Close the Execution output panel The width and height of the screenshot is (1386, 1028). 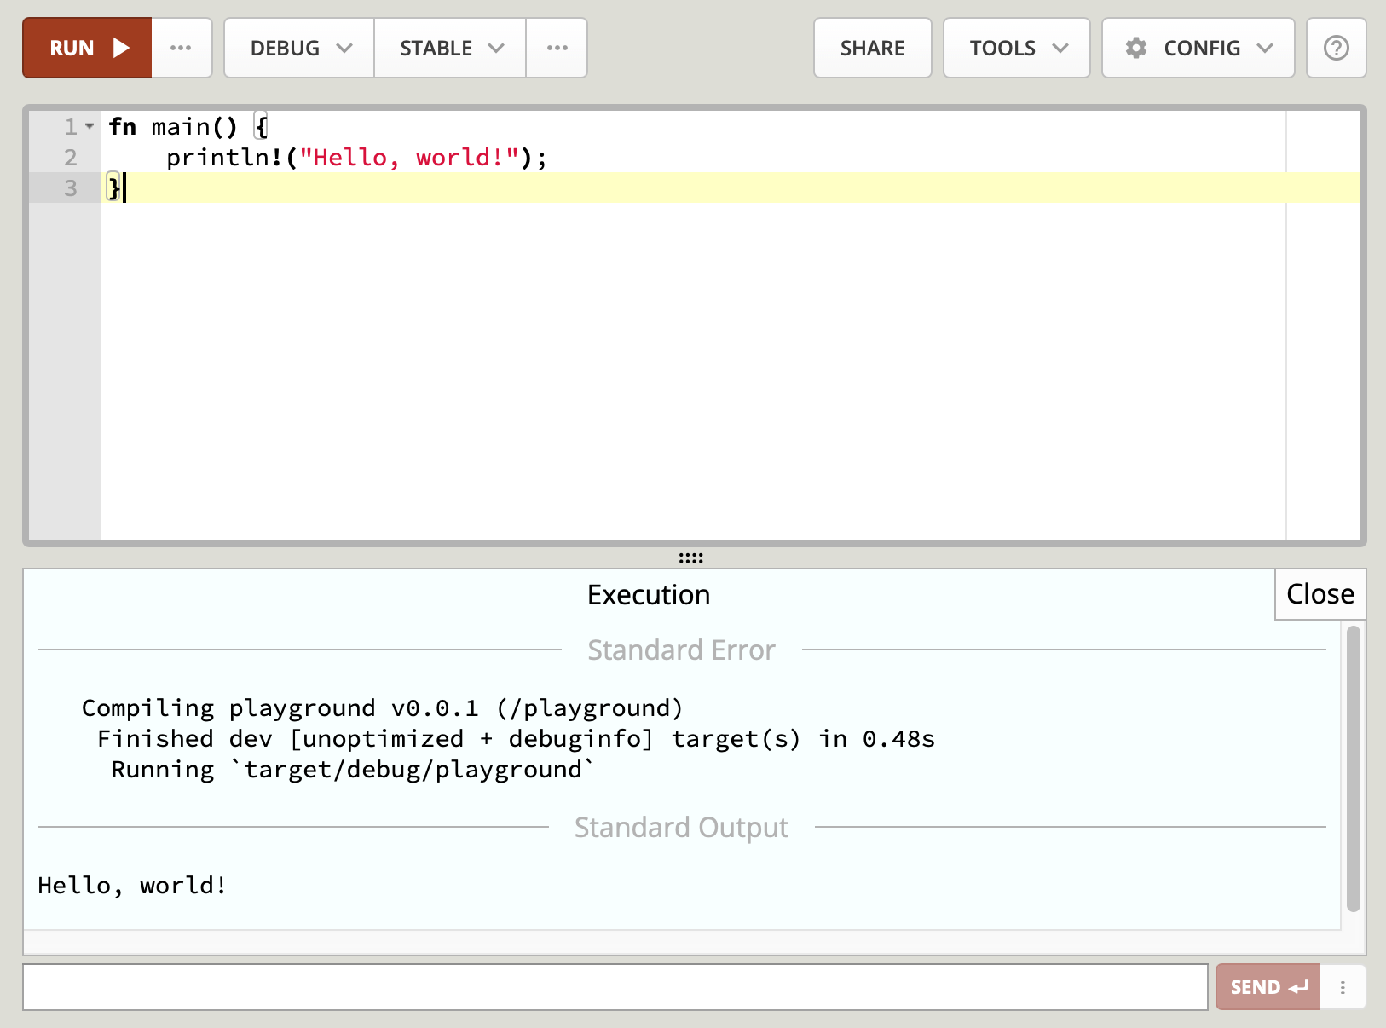1320,594
